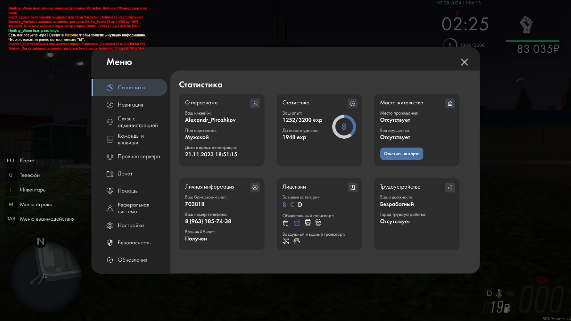Viewport: 571px width, 321px height.
Task: Click the level 8 experience progress ring
Action: (x=344, y=127)
